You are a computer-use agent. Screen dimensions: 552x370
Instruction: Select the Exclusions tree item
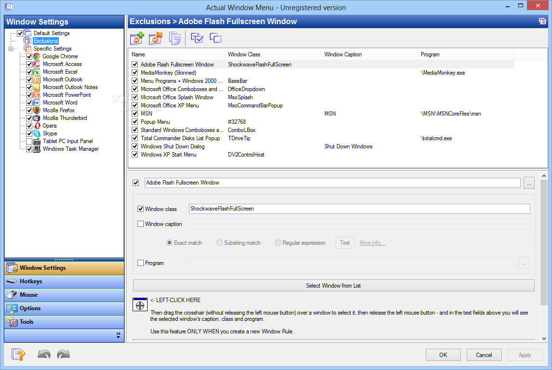point(46,41)
